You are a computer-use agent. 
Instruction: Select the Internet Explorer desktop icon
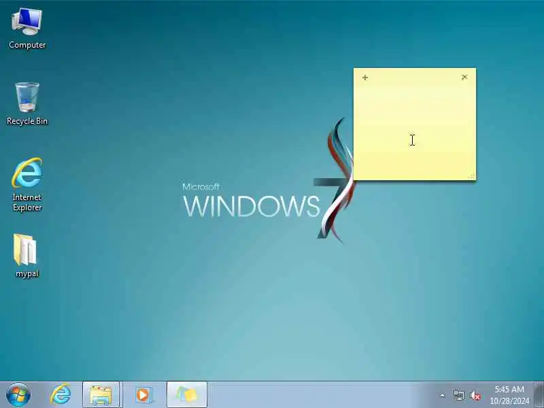(x=27, y=184)
